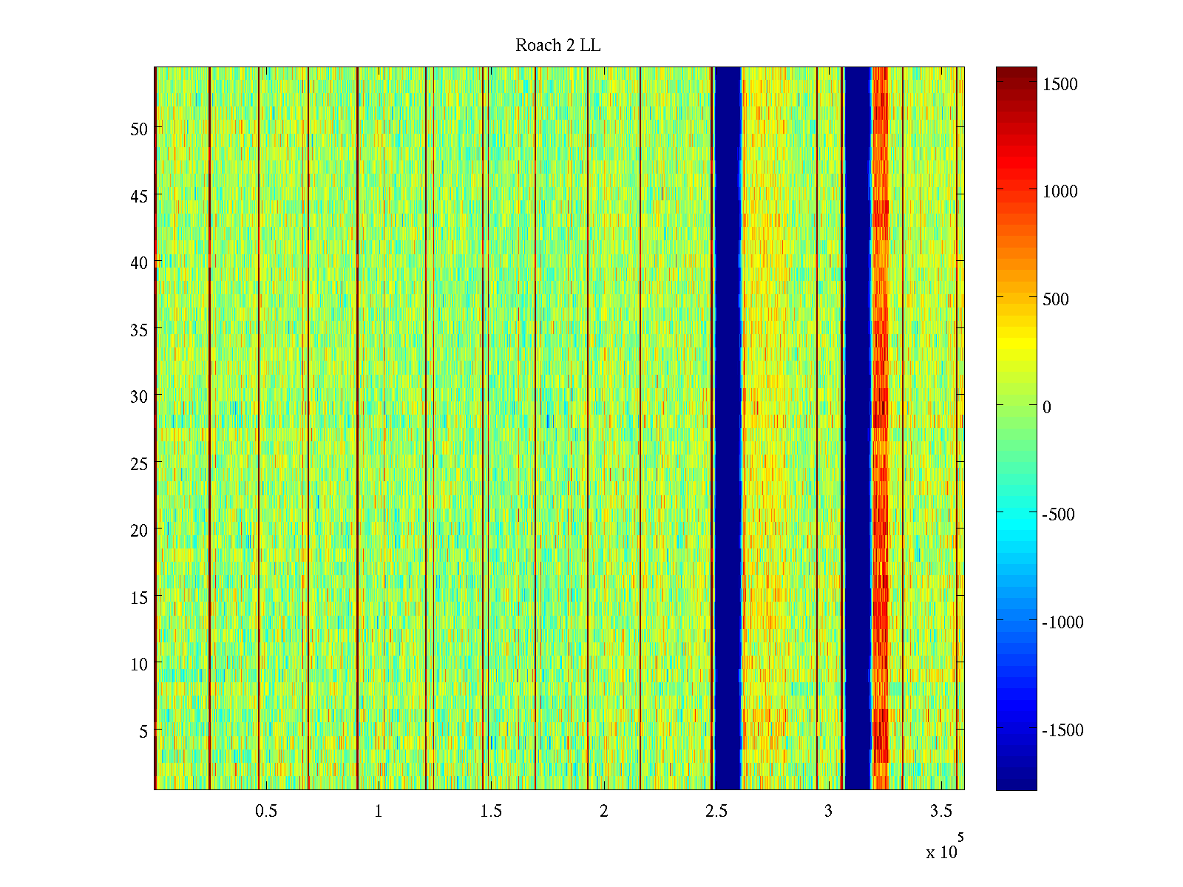This screenshot has width=1183, height=887.
Task: Select the dark blue bottom of the colorbar
Action: [1016, 784]
